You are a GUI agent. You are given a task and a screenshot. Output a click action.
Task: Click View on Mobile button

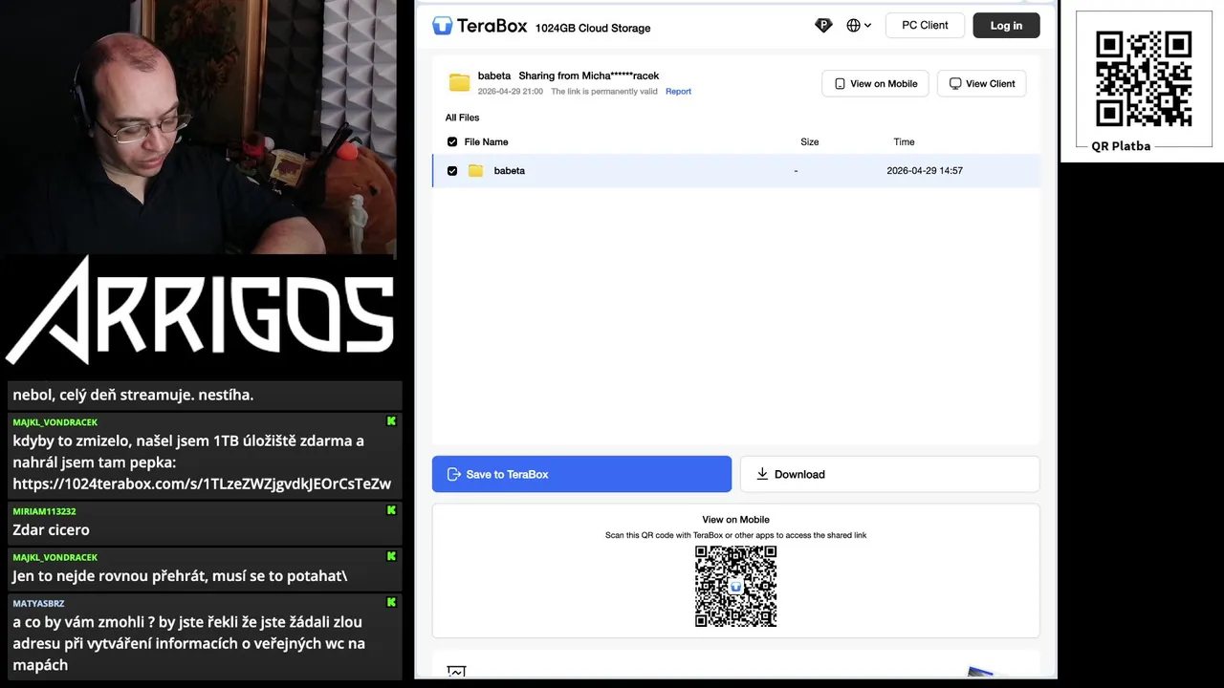coord(875,83)
